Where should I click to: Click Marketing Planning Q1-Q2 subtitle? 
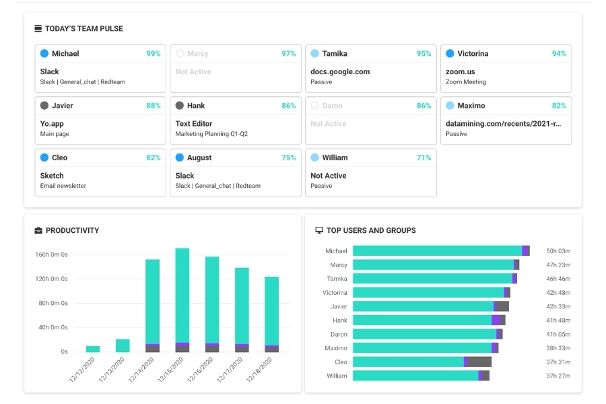[211, 134]
